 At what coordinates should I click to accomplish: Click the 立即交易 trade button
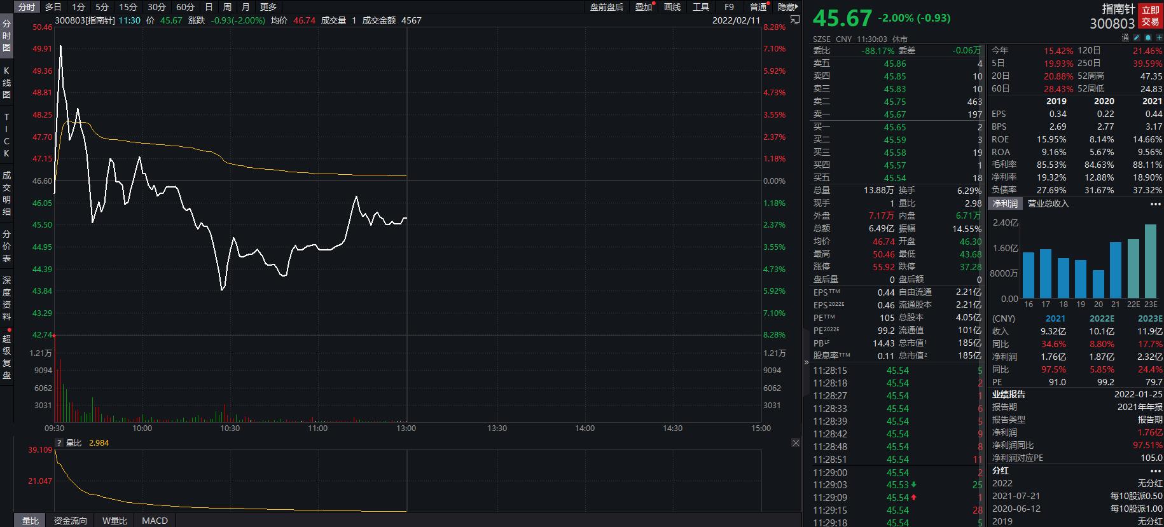click(x=1150, y=16)
